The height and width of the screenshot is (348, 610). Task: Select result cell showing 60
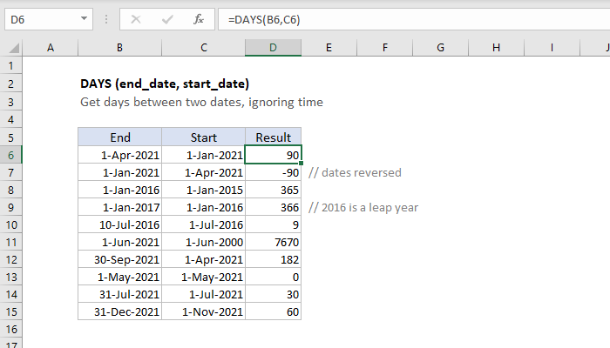[x=273, y=311]
